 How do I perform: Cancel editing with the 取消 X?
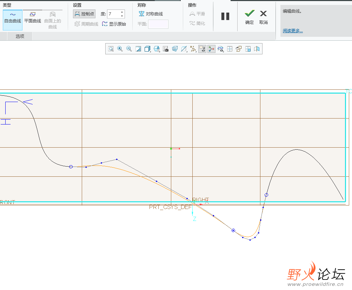263,17
